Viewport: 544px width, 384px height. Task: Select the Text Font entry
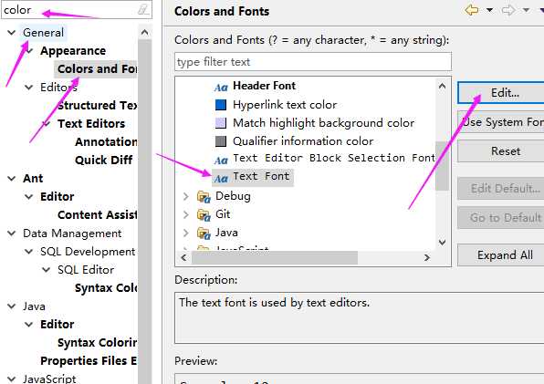(261, 176)
